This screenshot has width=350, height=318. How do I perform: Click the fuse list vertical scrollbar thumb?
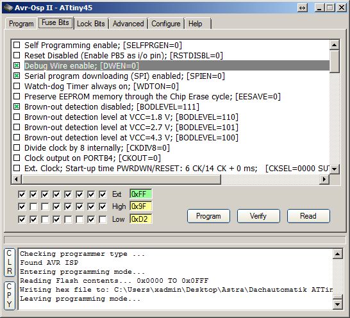[x=335, y=62]
